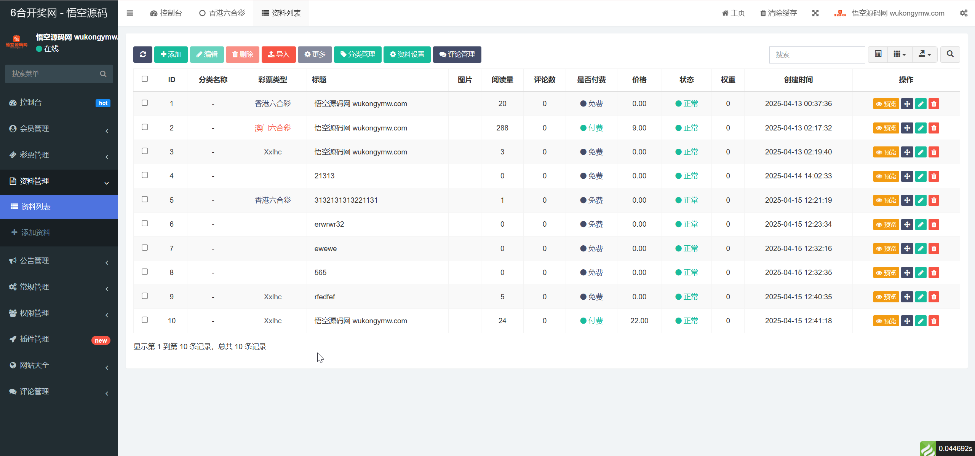Click the table 搜索 input field

point(817,54)
